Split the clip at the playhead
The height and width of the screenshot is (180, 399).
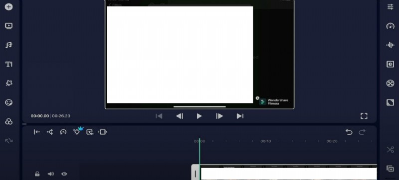click(50, 132)
